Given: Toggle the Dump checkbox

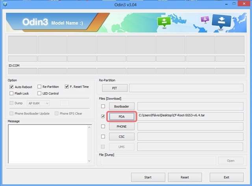Looking at the screenshot, I should click(11, 103).
